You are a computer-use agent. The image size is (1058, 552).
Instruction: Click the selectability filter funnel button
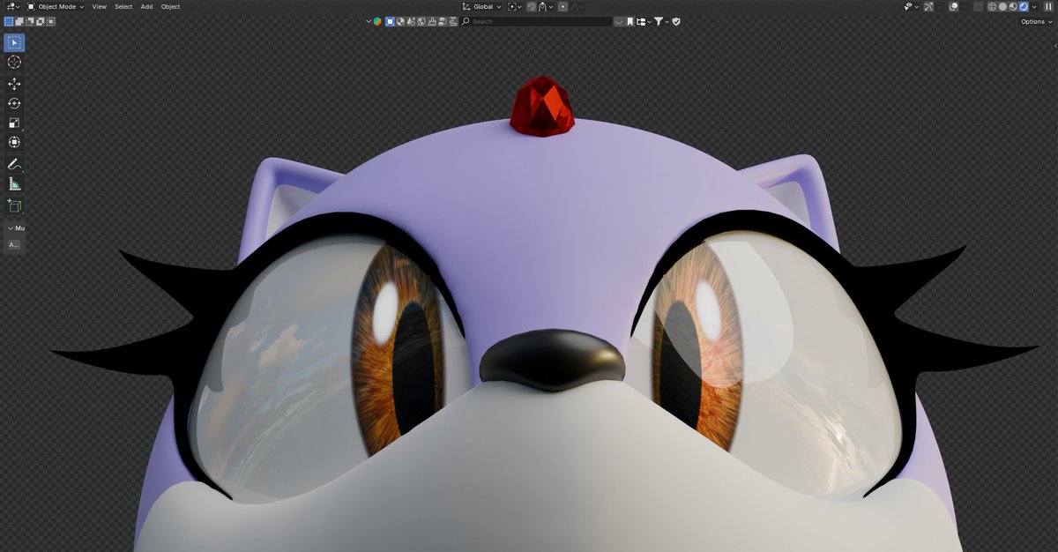tap(658, 21)
